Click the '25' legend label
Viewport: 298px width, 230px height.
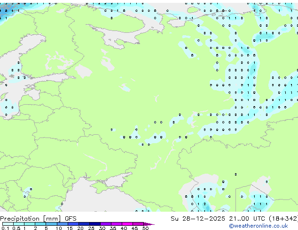91,228
